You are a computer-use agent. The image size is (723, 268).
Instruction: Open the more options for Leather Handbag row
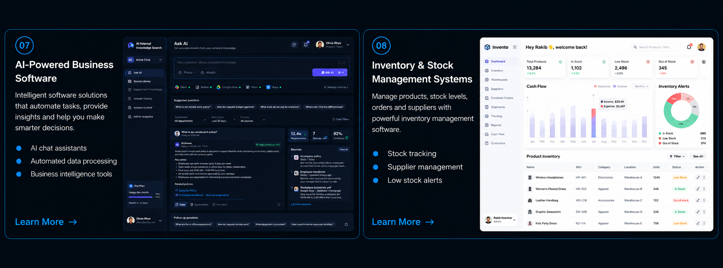click(x=704, y=200)
